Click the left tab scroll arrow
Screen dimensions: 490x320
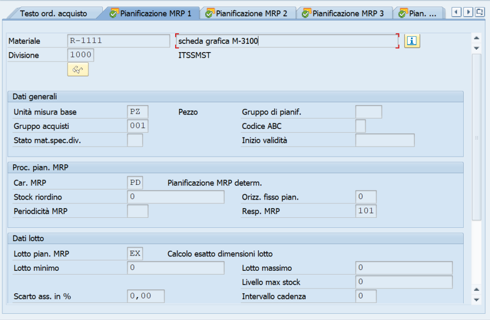point(456,12)
